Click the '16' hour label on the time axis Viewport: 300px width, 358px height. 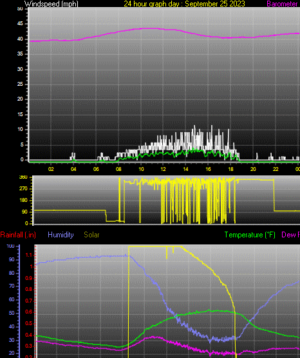(208, 169)
